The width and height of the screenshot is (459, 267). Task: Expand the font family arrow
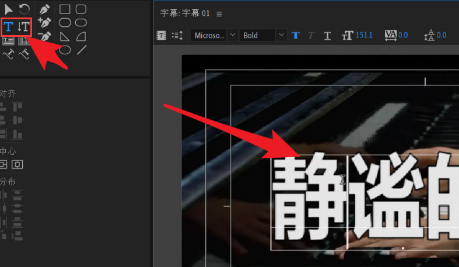[x=233, y=35]
